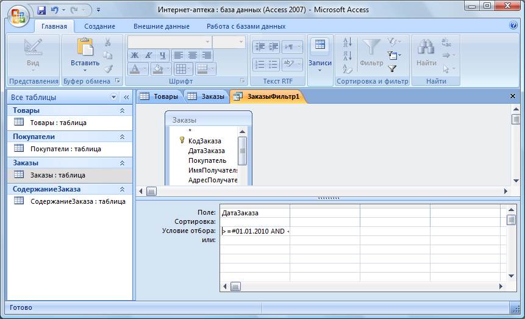
Task: Open the Создание ribbon tab
Action: (x=99, y=26)
